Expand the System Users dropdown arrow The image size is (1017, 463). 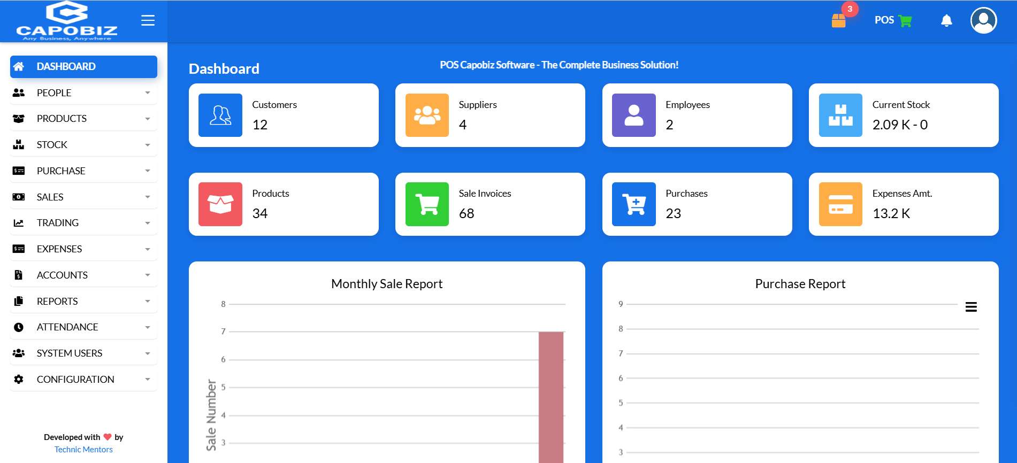coord(148,354)
